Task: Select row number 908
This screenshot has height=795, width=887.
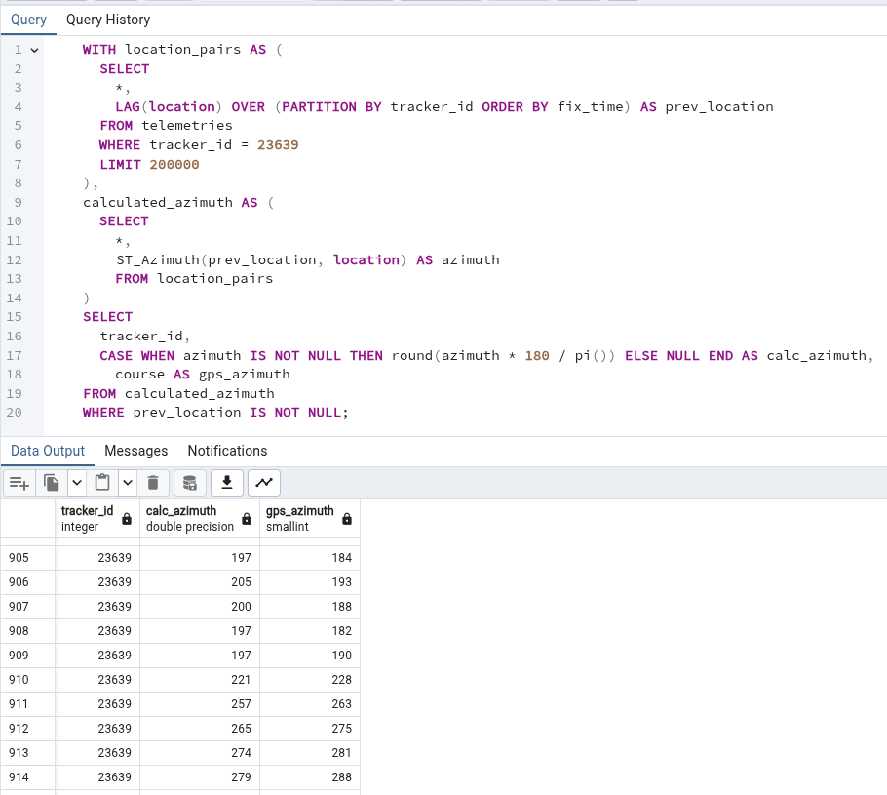Action: click(x=27, y=631)
